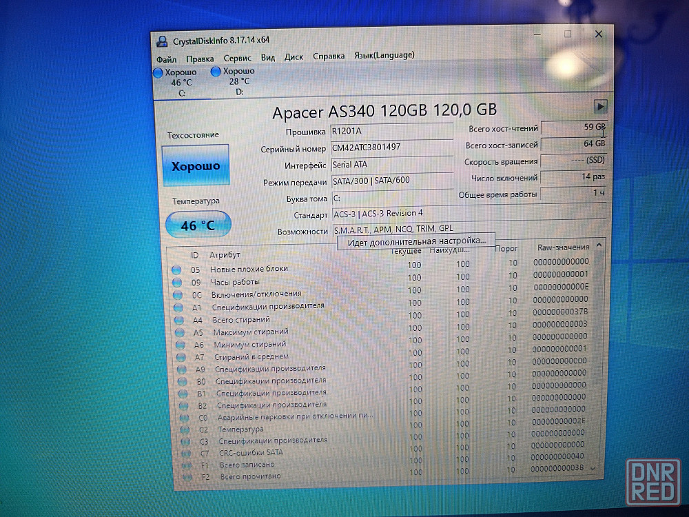Click the Raw-значения column header
This screenshot has height=517, width=689.
[563, 247]
